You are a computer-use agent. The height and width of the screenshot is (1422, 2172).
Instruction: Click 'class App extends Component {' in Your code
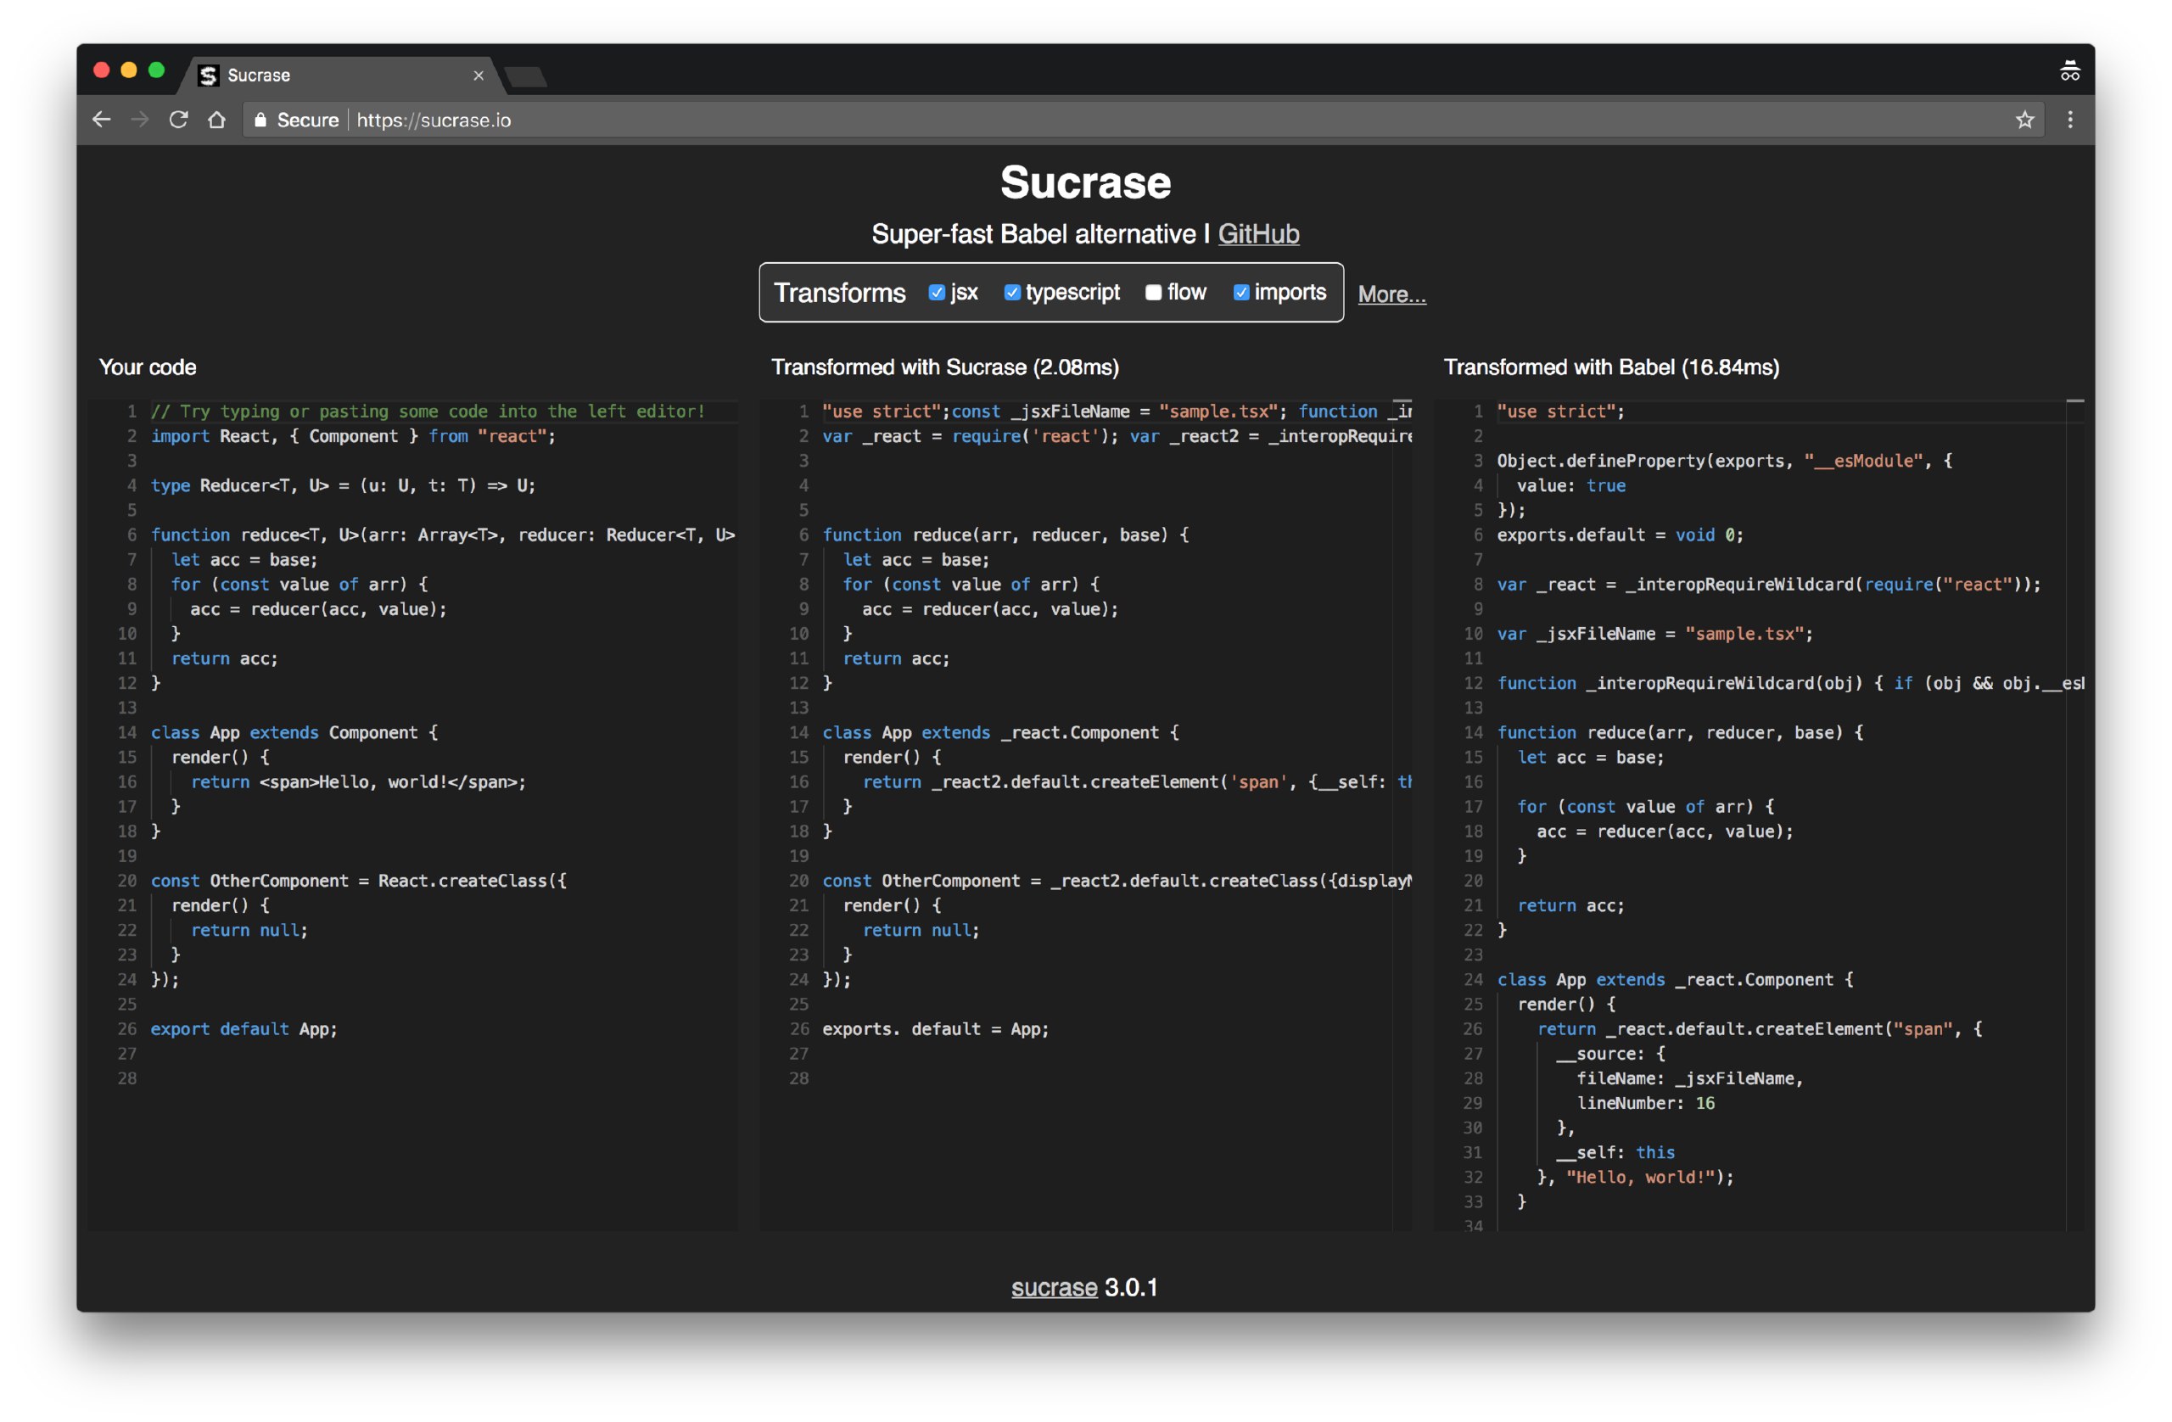click(294, 733)
